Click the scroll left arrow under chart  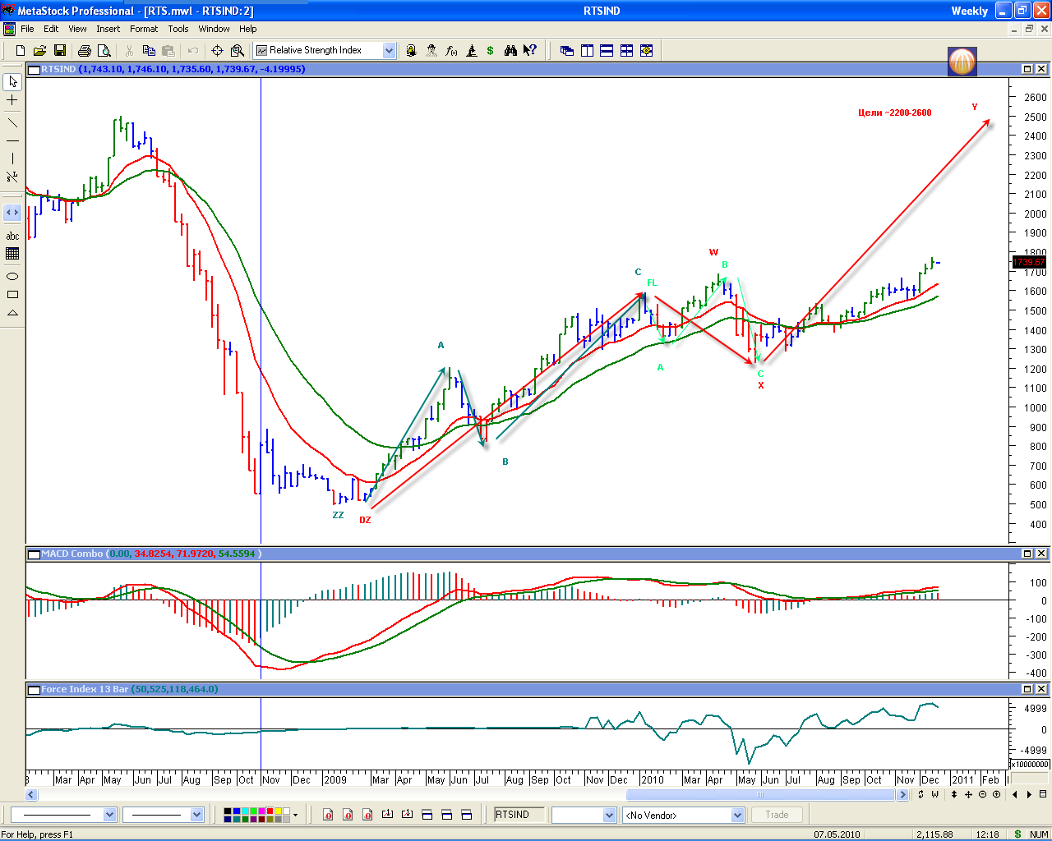31,795
